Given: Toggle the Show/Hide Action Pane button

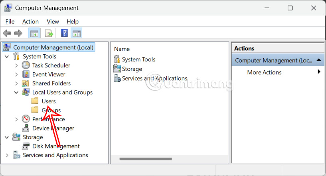Looking at the screenshot, I should [x=77, y=33].
